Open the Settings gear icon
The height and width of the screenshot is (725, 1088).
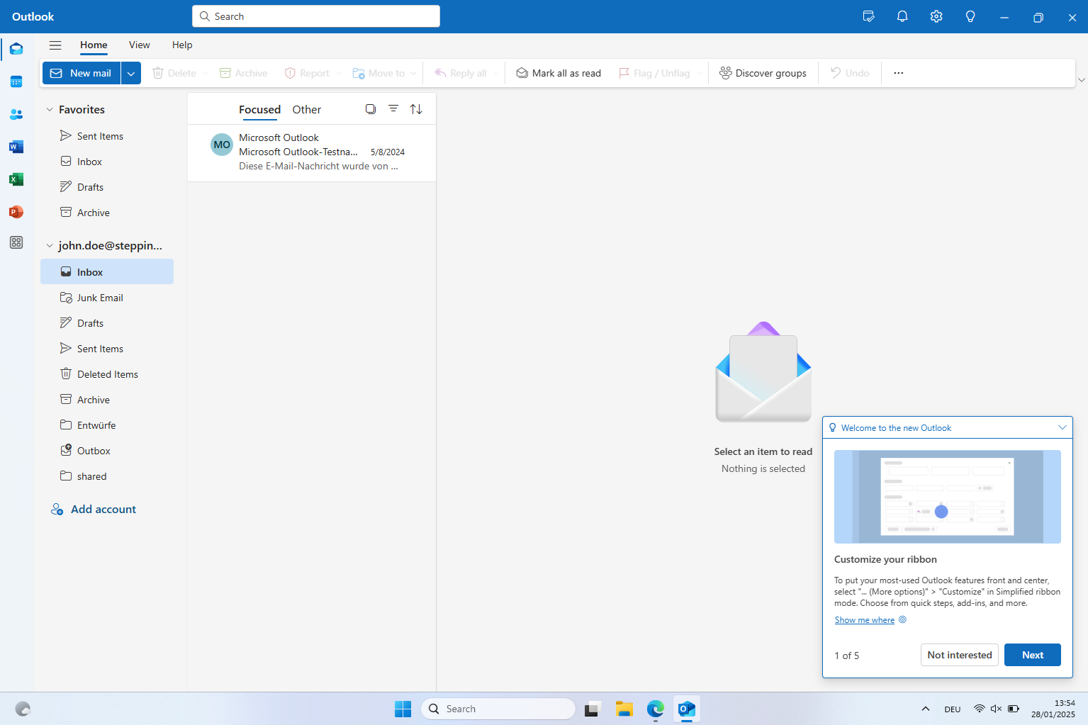click(936, 16)
